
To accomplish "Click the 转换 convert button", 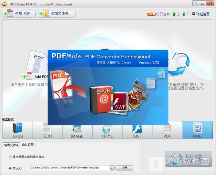I will (x=188, y=159).
